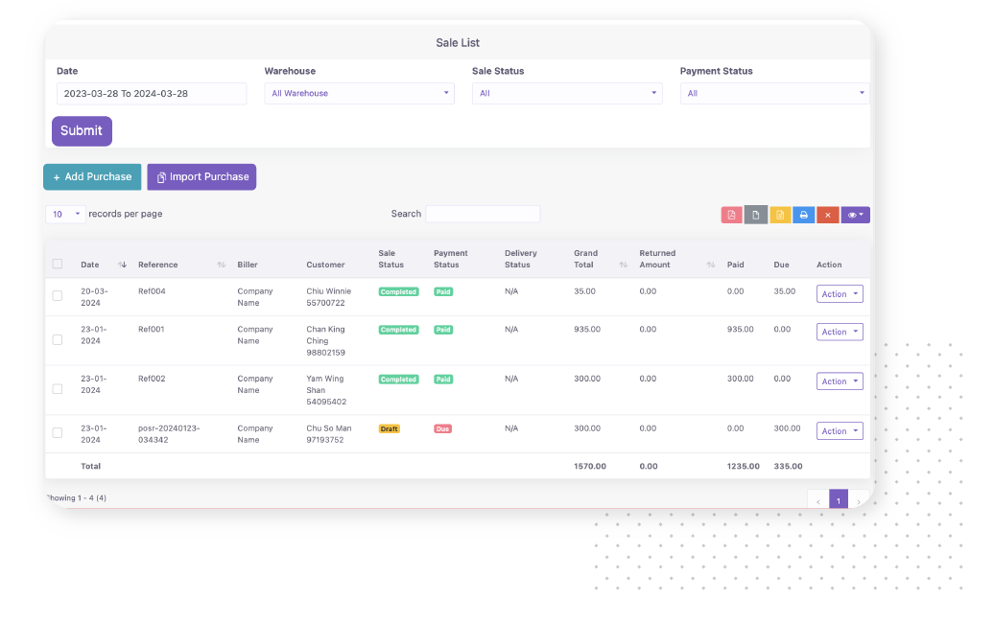Open the column visibility eye menu
Screen dimensions: 994x623
[855, 215]
